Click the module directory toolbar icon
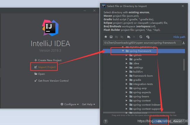 click(x=122, y=37)
